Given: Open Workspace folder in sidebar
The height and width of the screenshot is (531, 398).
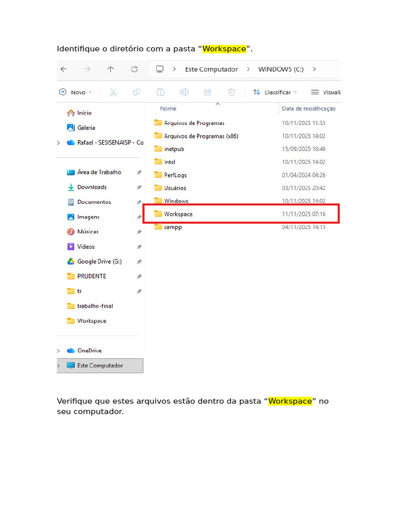Looking at the screenshot, I should pyautogui.click(x=87, y=321).
